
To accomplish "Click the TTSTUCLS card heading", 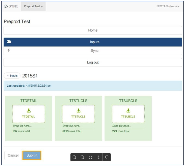I will 78,101.
